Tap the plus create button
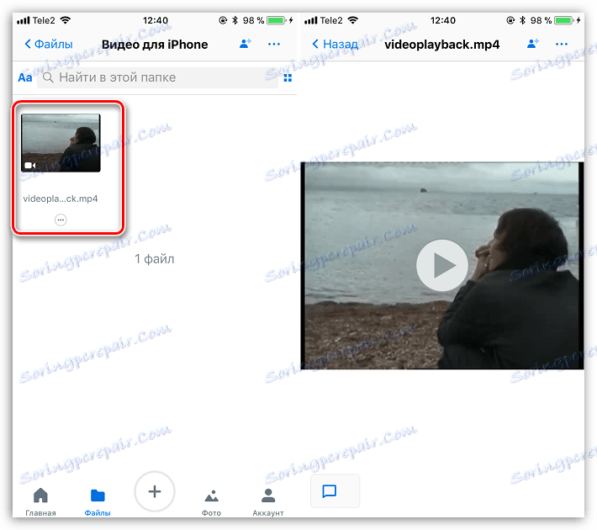597x530 pixels. [155, 491]
